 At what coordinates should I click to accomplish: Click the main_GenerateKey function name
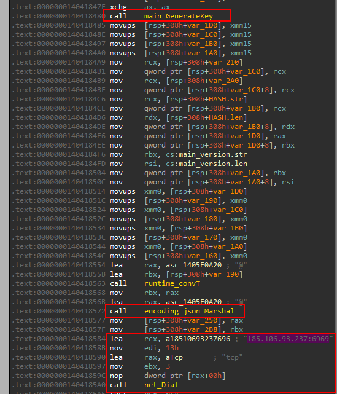(x=179, y=16)
